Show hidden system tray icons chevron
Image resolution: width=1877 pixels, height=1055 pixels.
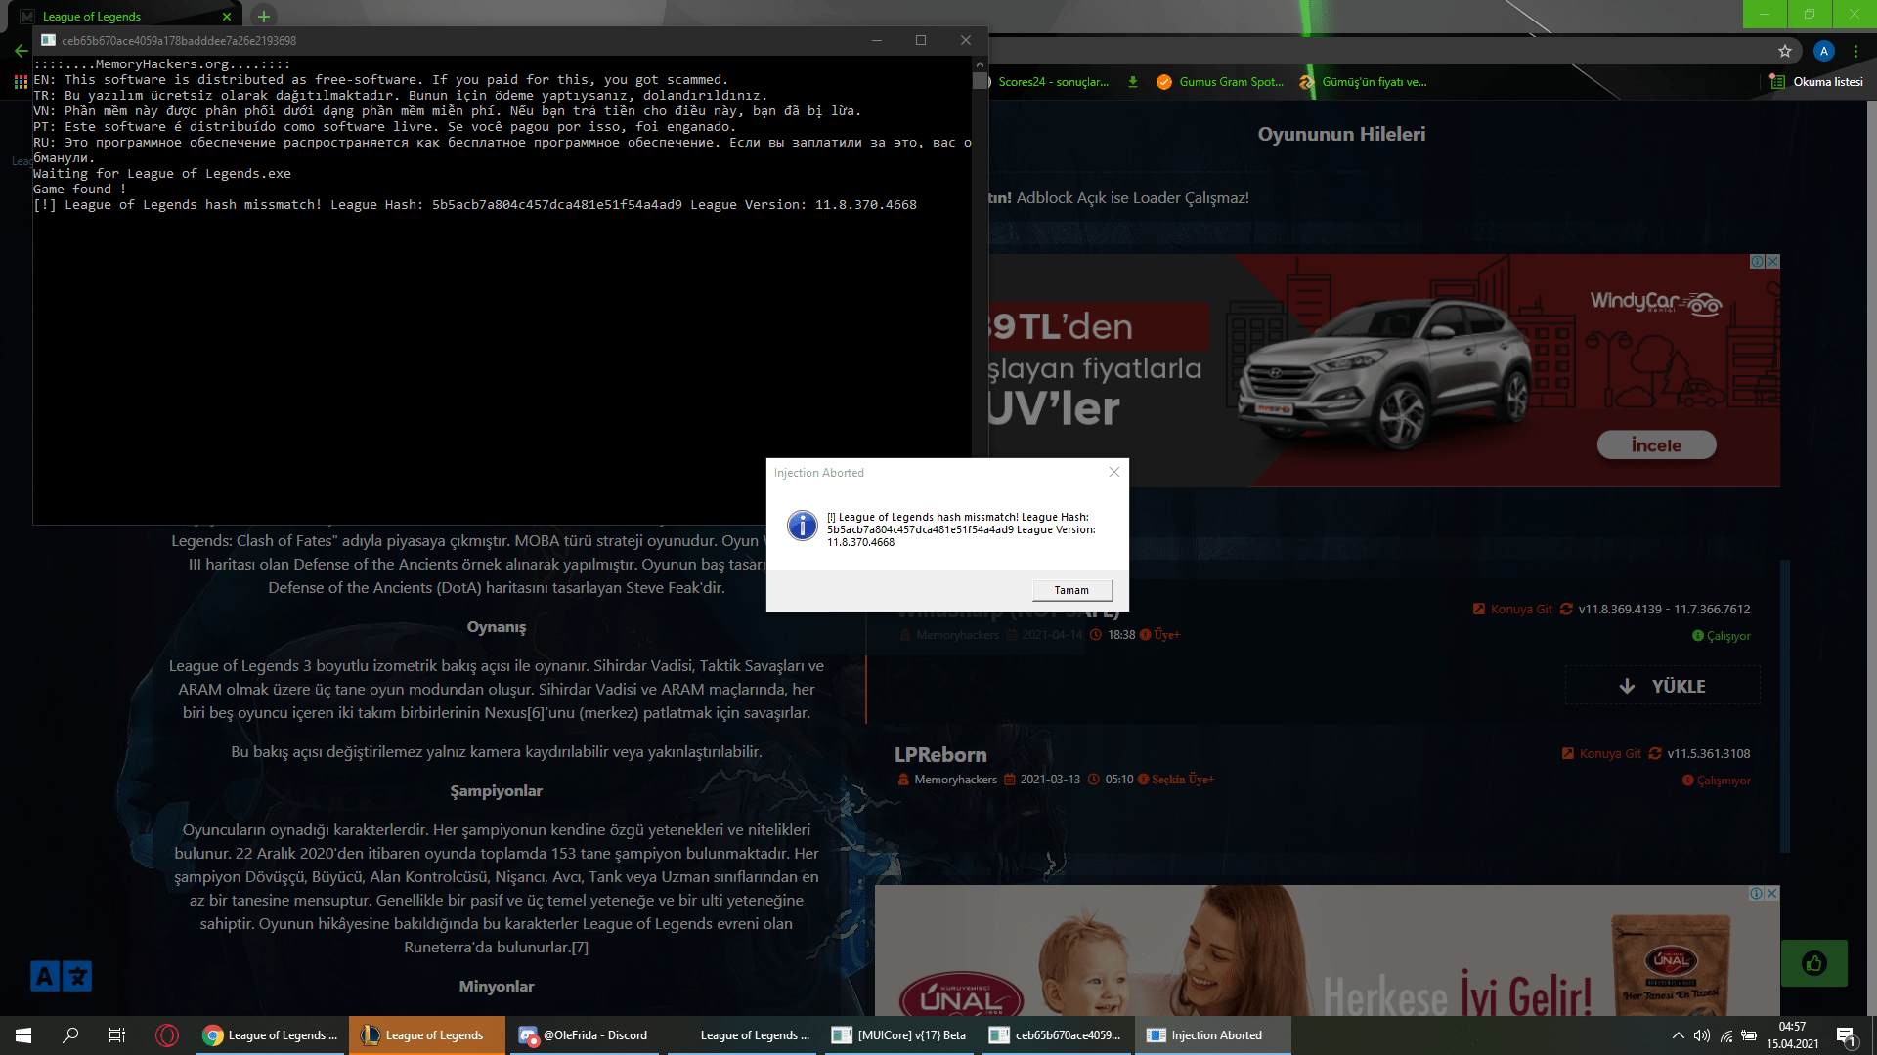[x=1678, y=1035]
